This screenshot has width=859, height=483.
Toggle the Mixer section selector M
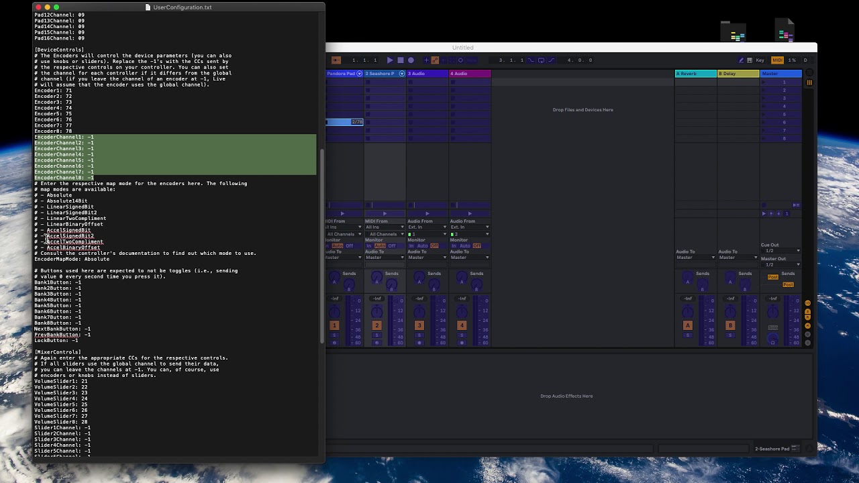click(x=807, y=326)
